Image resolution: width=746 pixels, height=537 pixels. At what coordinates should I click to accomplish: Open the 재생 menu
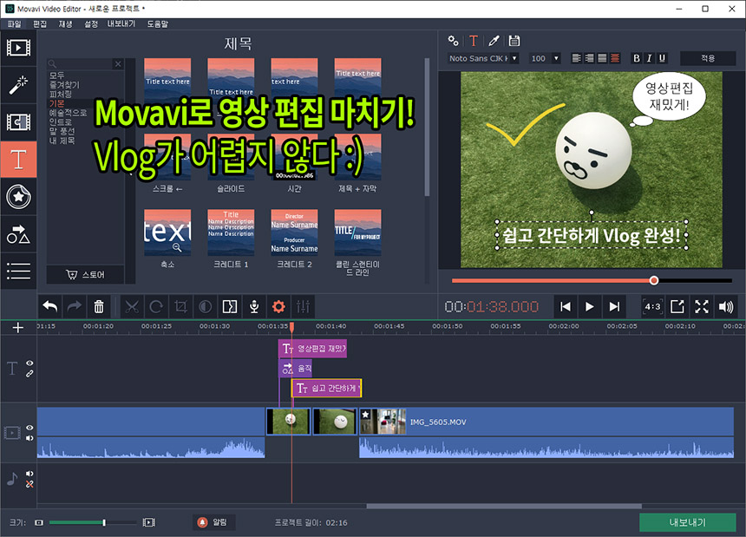66,23
